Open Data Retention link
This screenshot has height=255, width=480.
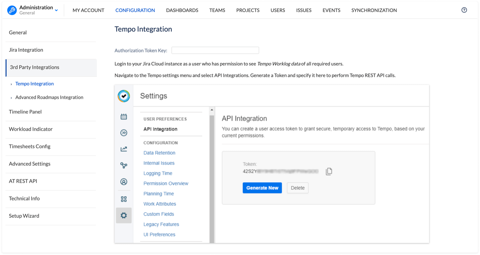click(159, 153)
